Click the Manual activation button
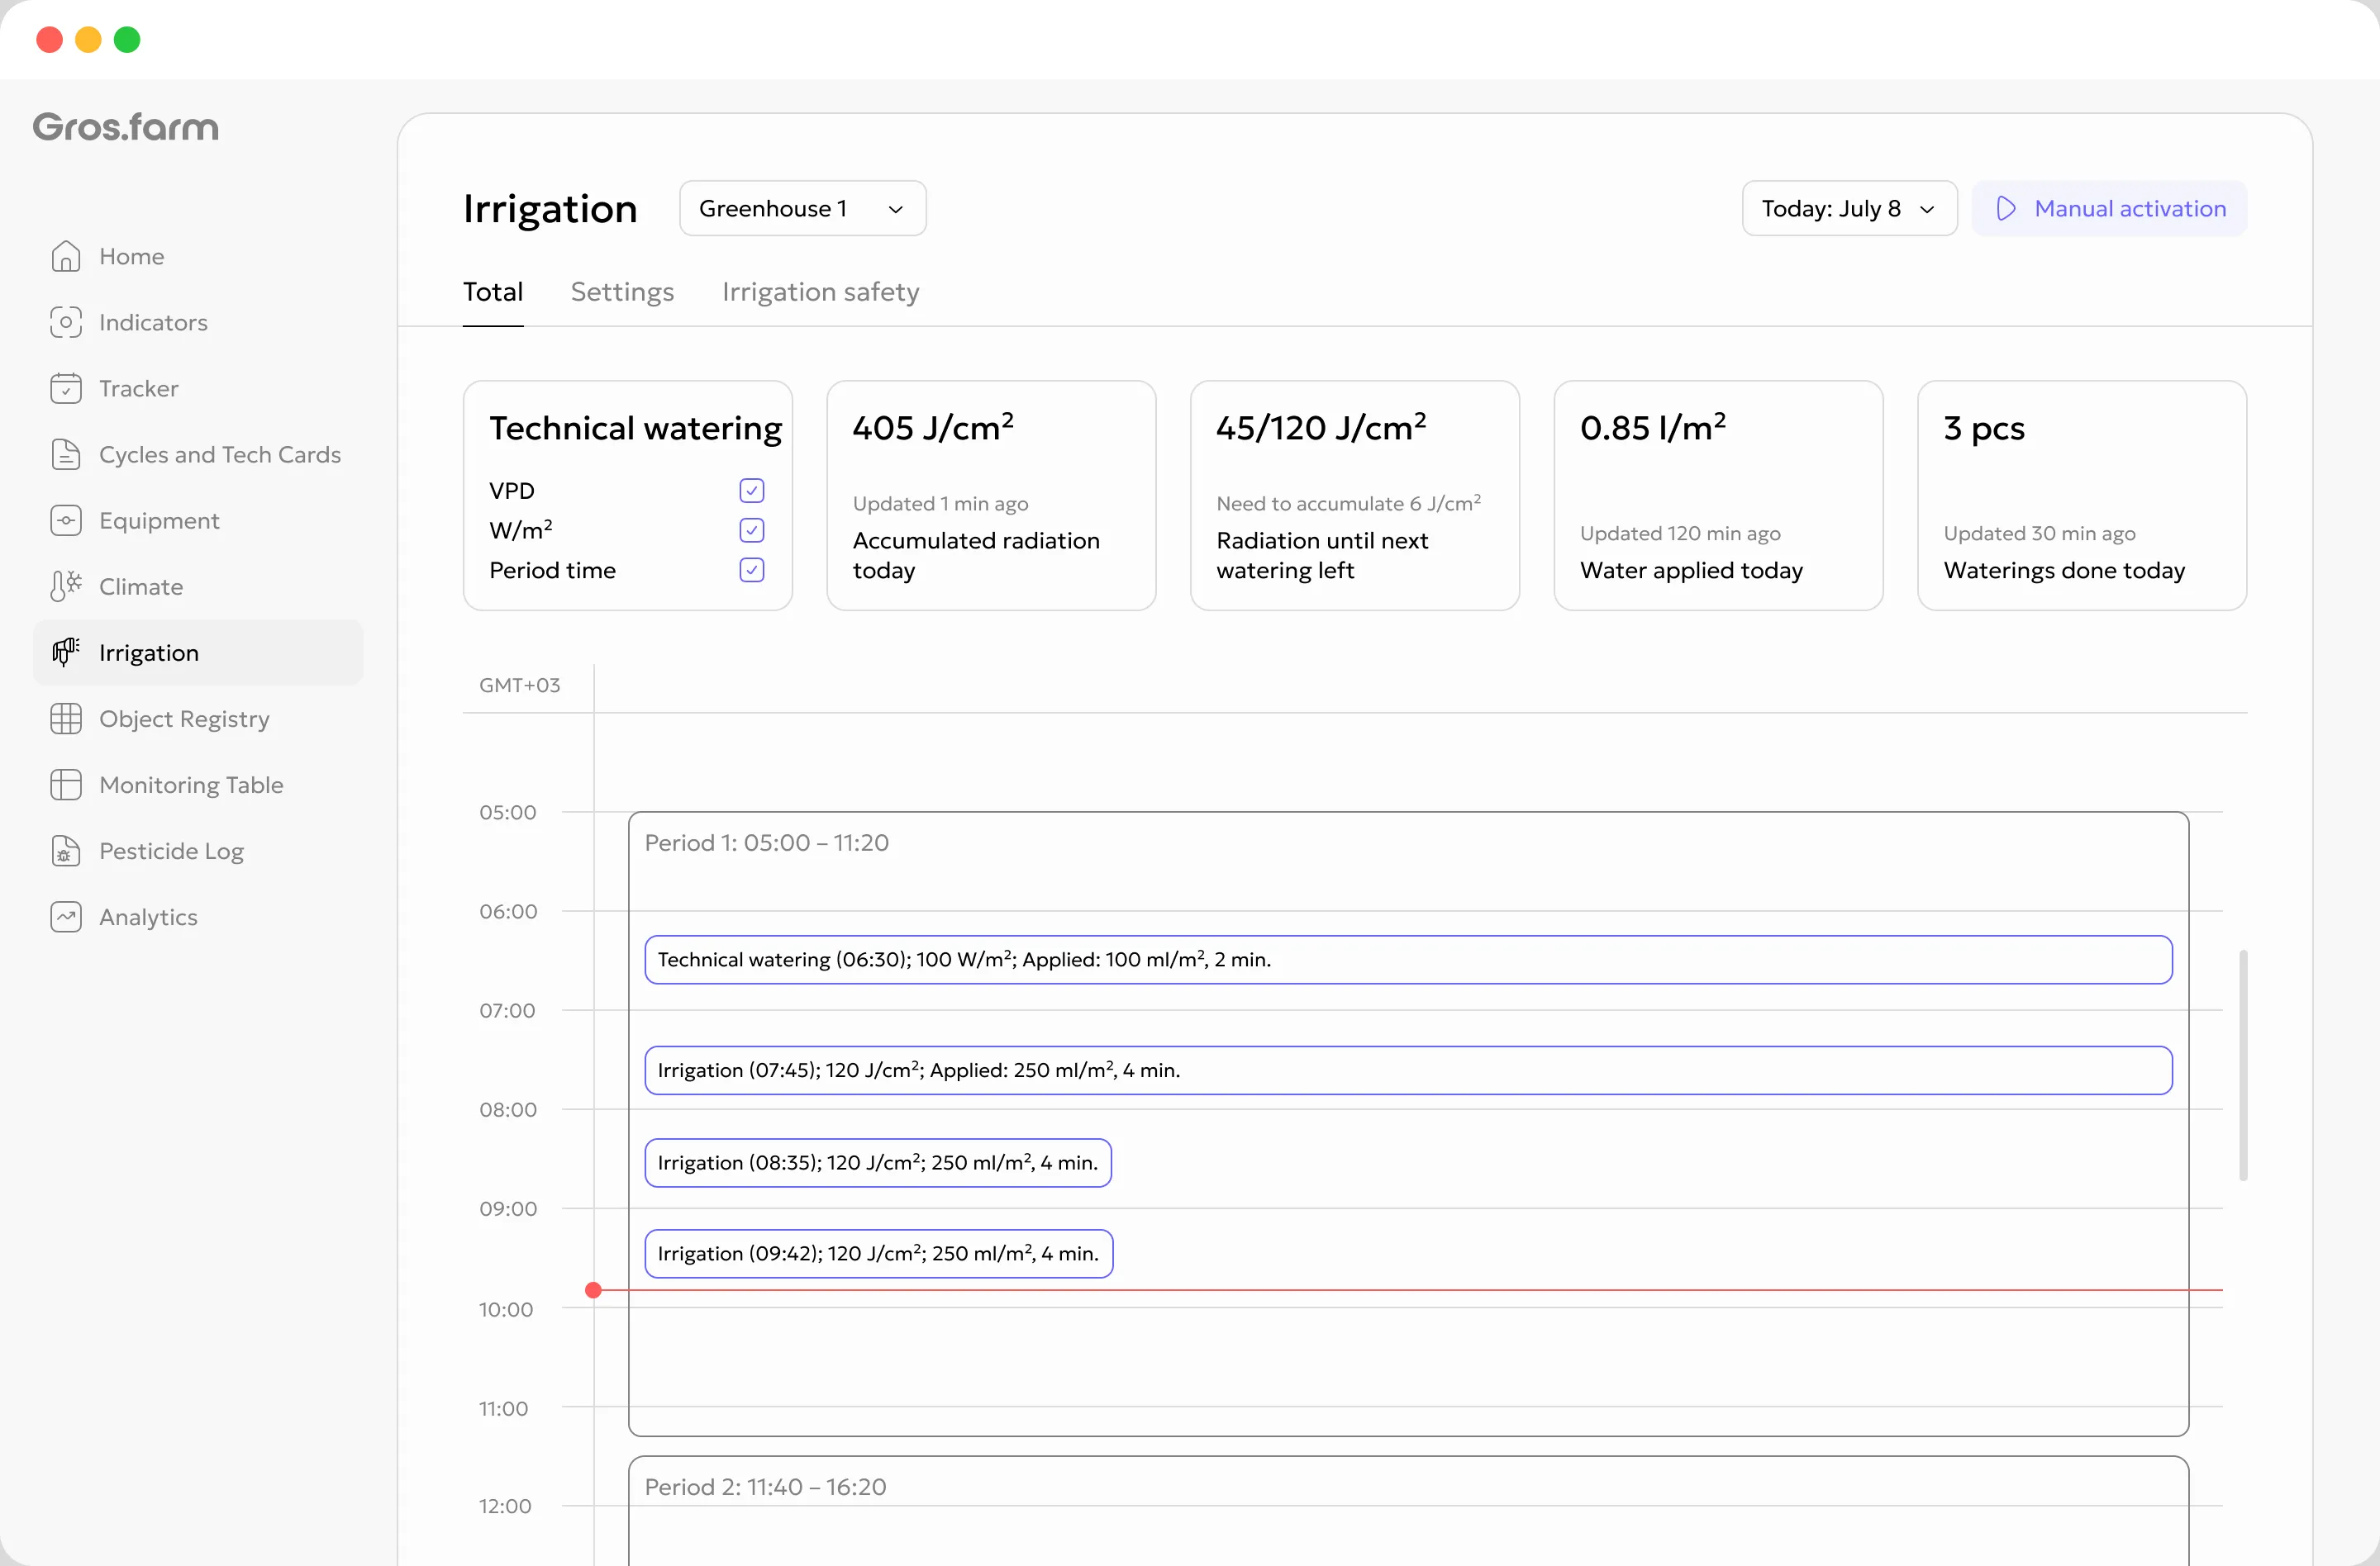 point(2109,208)
